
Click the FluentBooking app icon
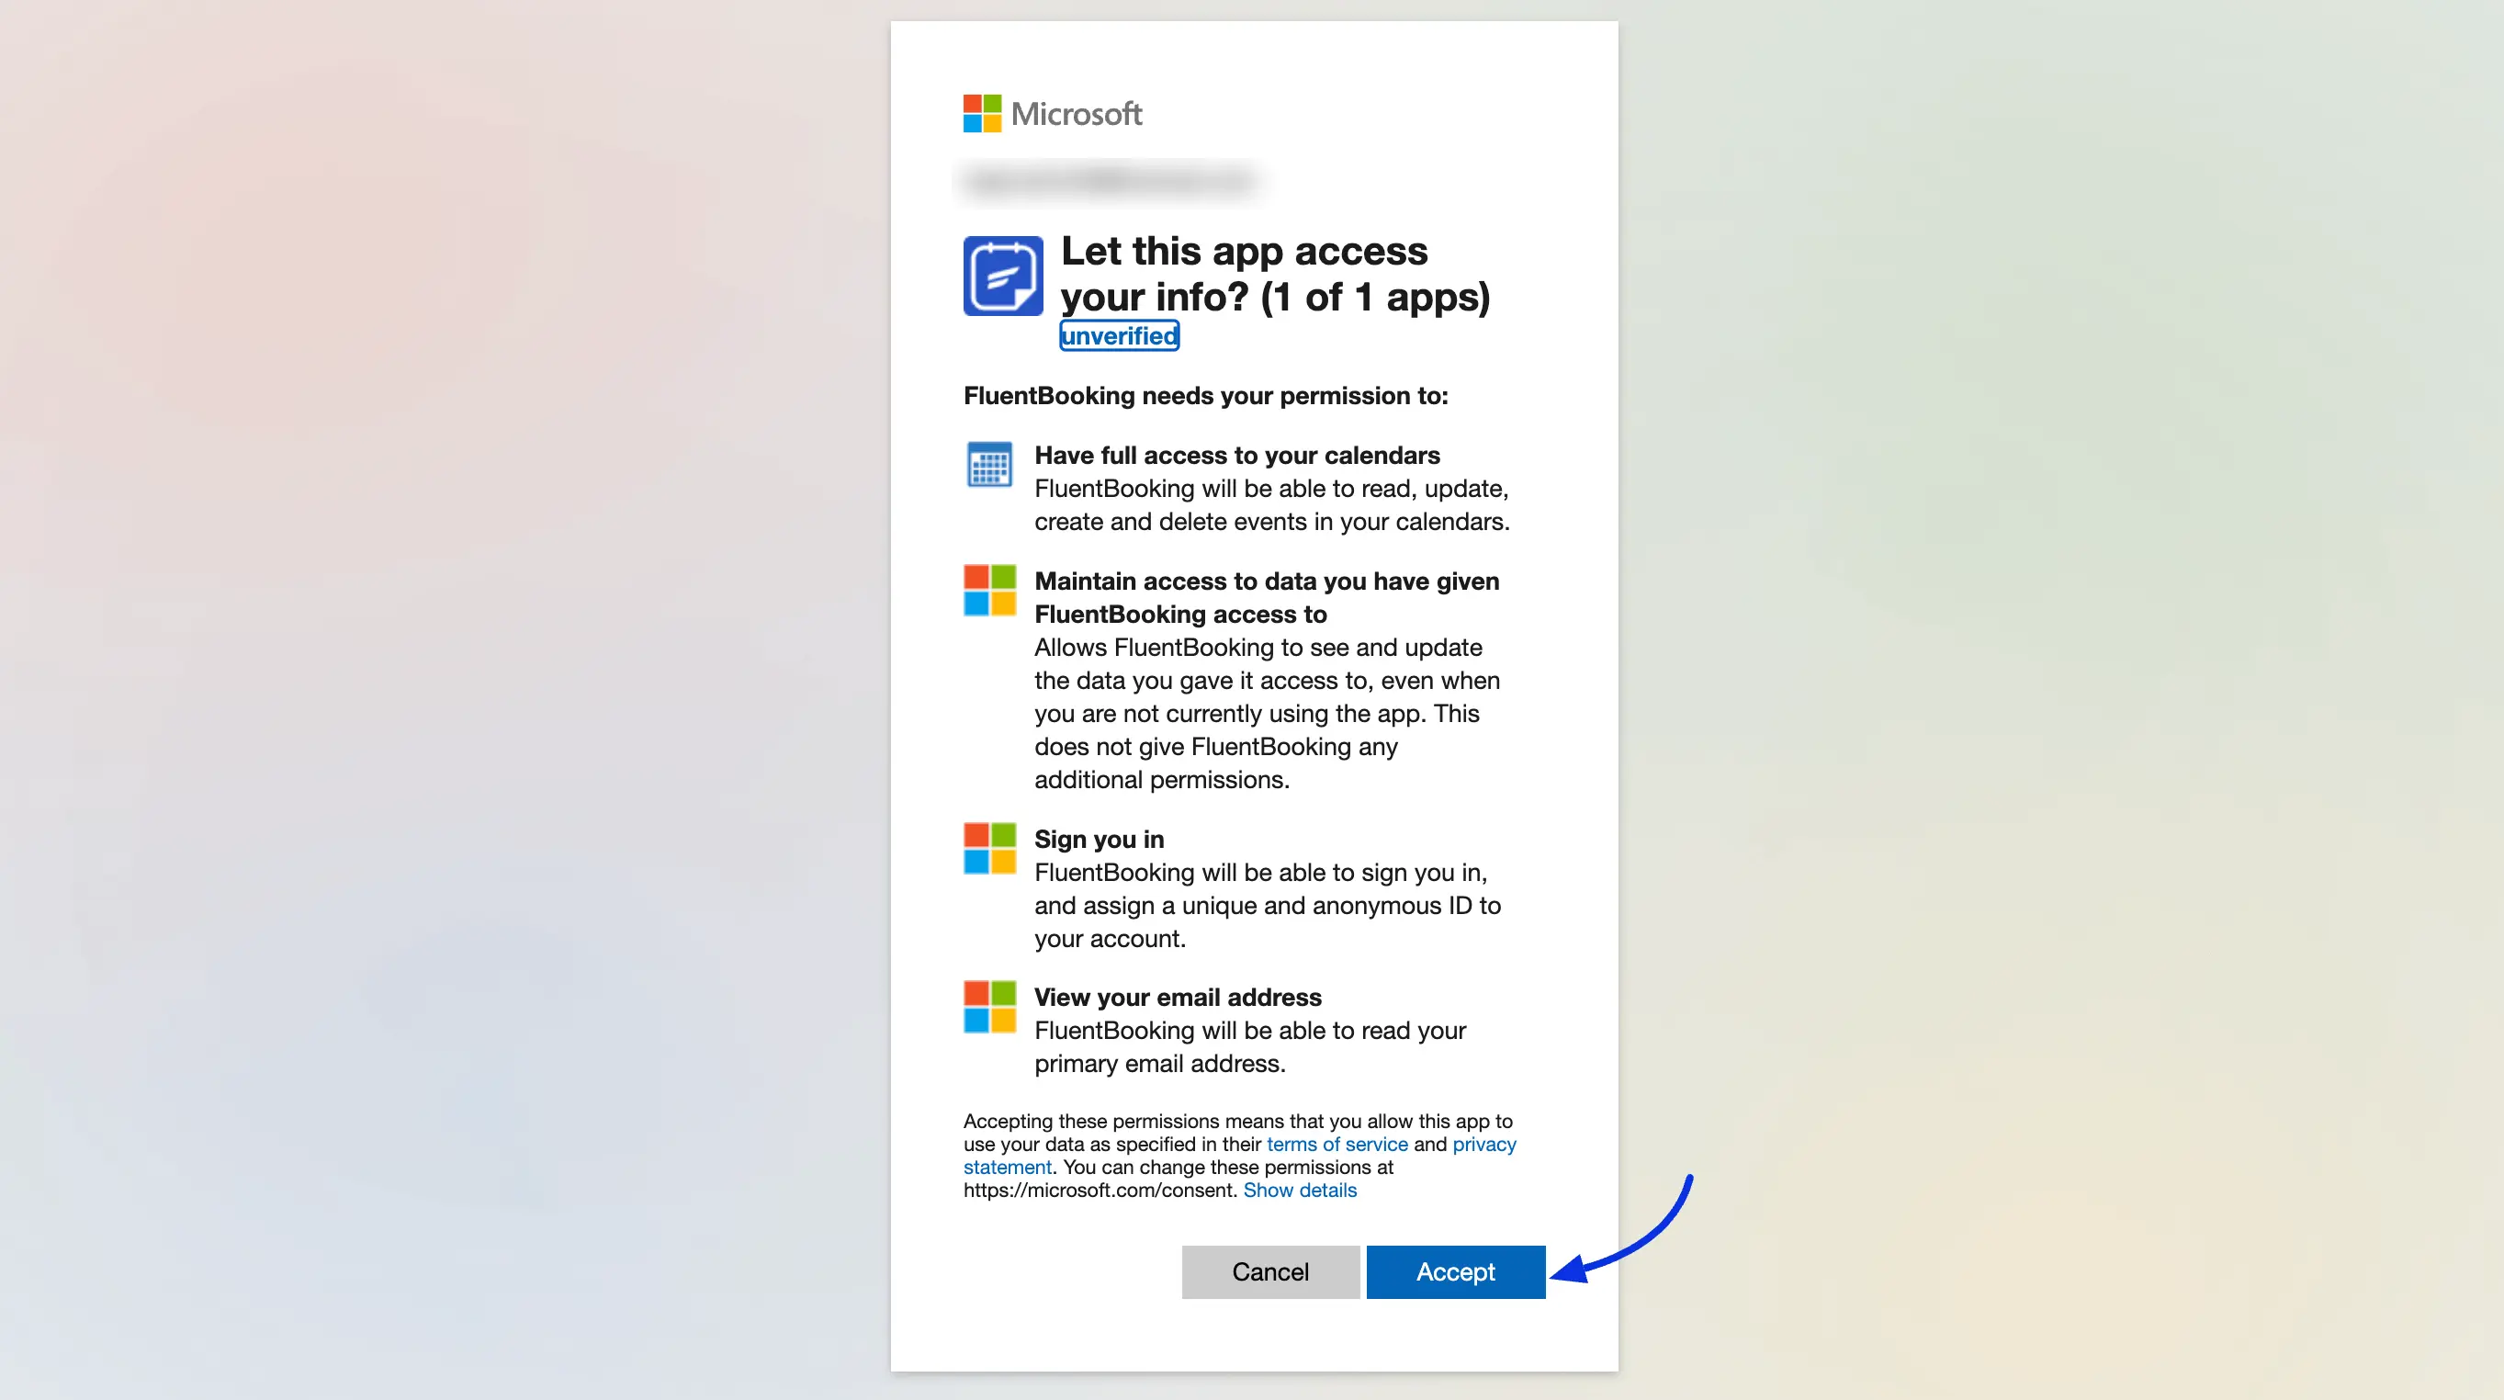1003,277
